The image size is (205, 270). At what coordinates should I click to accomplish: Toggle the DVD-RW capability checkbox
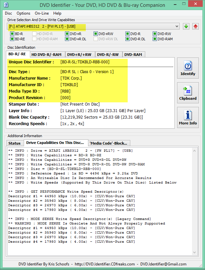[155, 34]
